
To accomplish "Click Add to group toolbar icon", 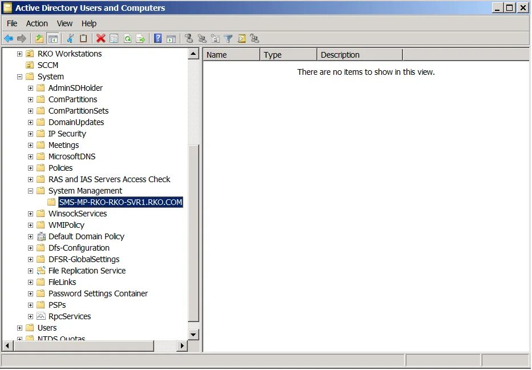I will pos(255,39).
